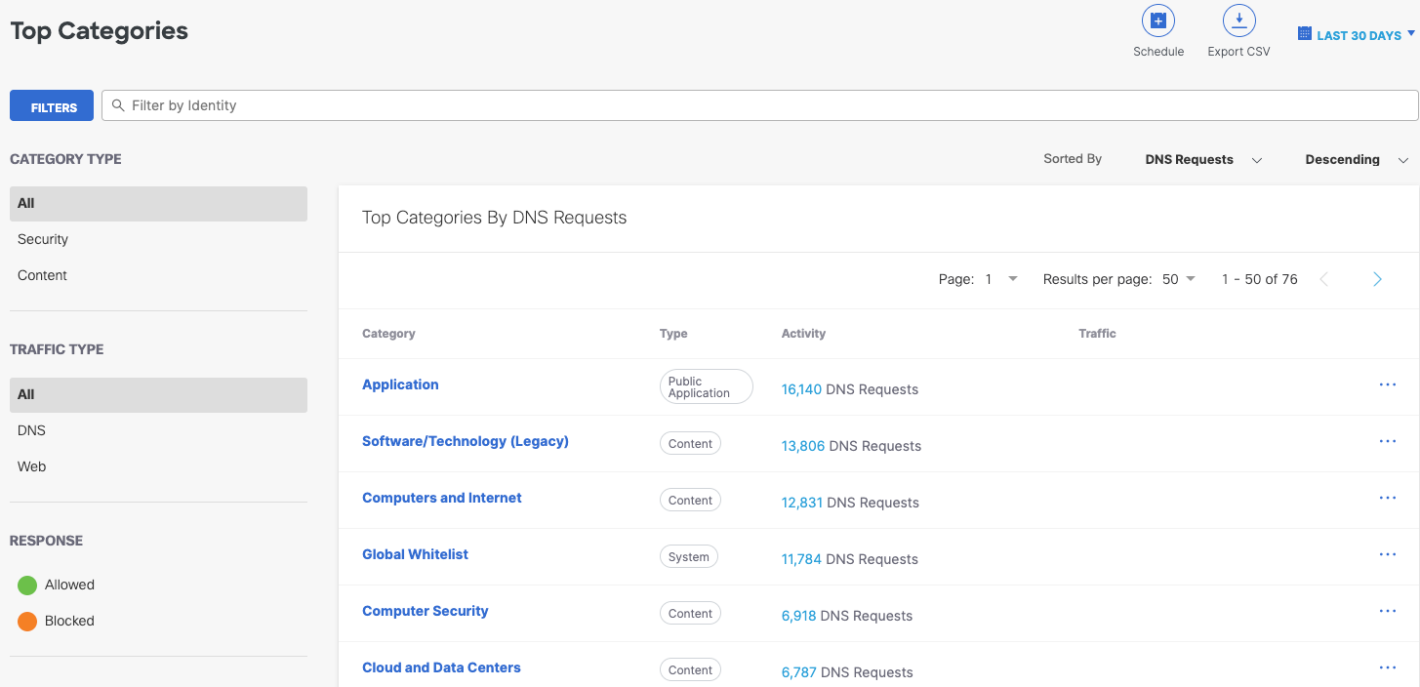The width and height of the screenshot is (1420, 687).
Task: Select DNS traffic type
Action: tap(31, 430)
